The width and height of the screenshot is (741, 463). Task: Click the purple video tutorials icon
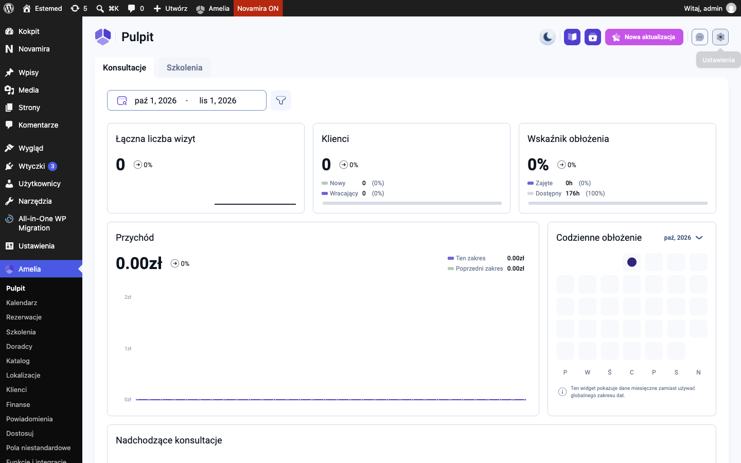[593, 37]
